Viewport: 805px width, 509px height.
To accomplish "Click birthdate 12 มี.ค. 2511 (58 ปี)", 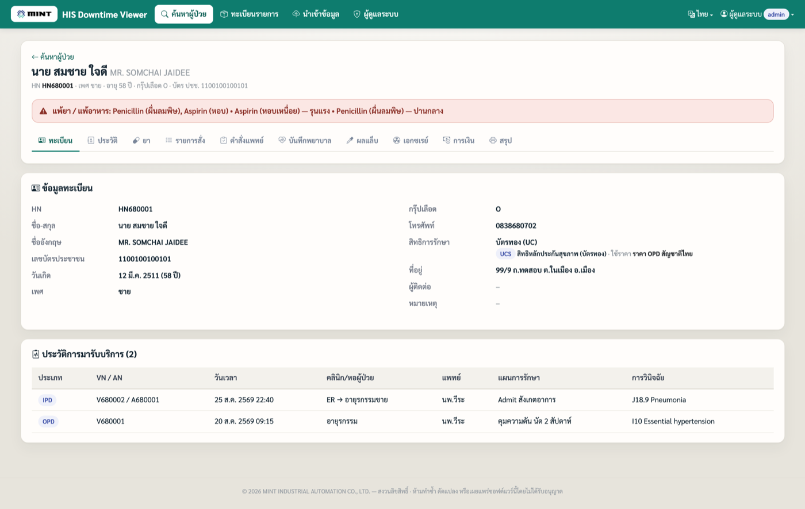I will [x=149, y=276].
